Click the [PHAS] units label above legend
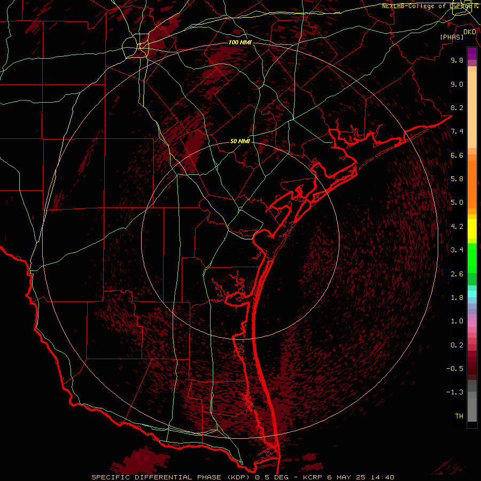Screen dimensions: 481x481 coord(452,37)
